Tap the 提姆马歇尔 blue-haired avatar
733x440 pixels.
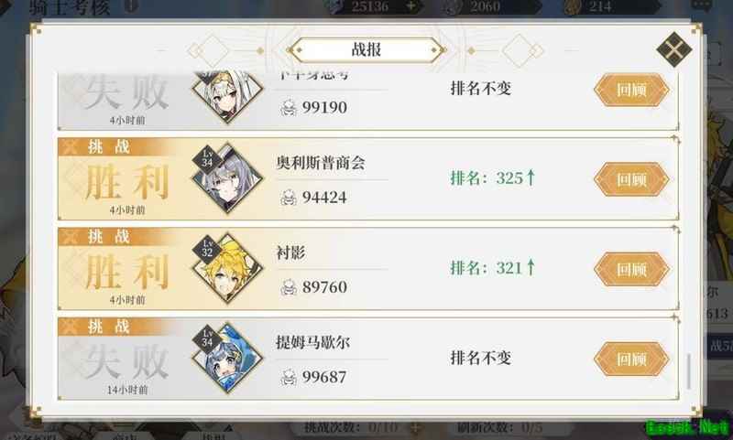tap(227, 358)
